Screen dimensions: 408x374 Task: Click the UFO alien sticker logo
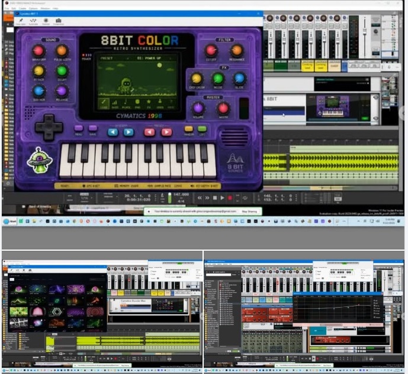[40, 161]
